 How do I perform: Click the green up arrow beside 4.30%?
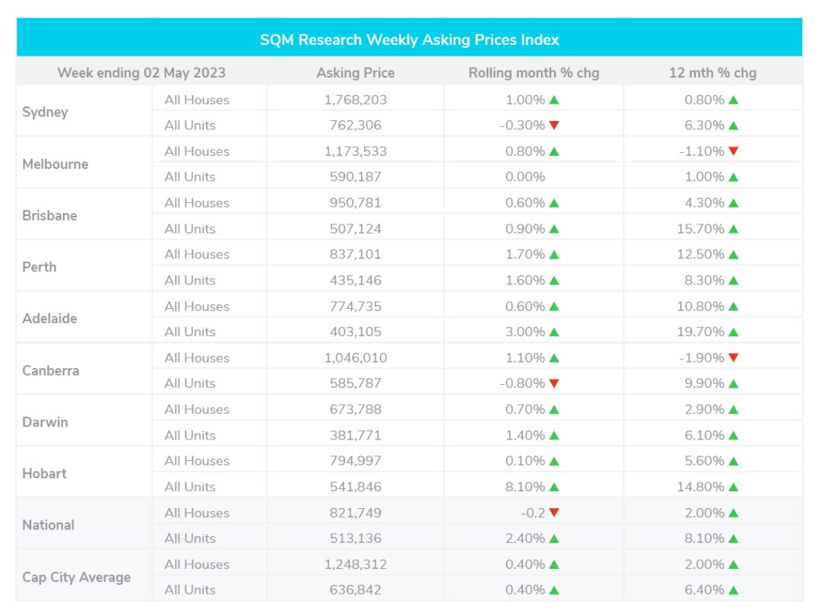pyautogui.click(x=733, y=203)
